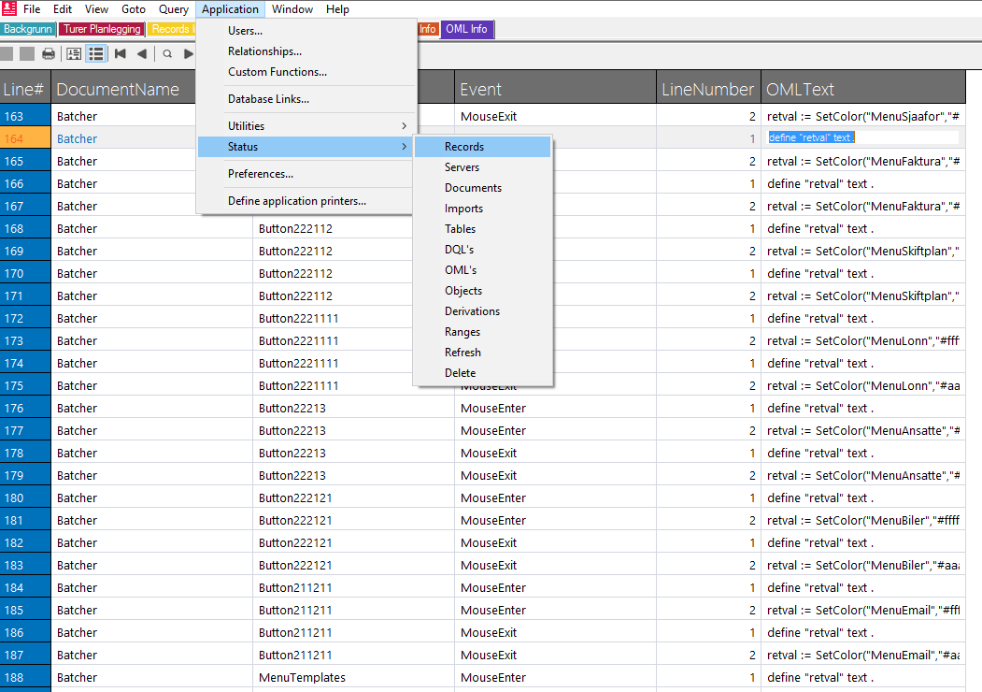Go to next record arrow
This screenshot has height=692, width=982.
point(188,54)
